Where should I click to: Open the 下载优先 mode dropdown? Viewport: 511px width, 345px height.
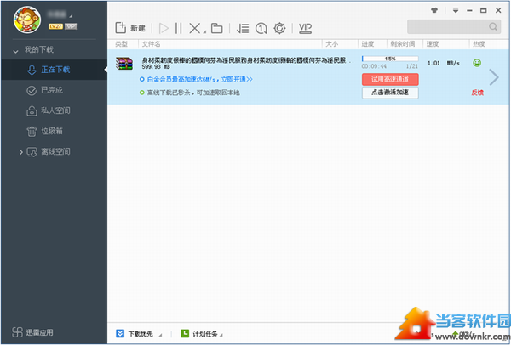point(139,334)
